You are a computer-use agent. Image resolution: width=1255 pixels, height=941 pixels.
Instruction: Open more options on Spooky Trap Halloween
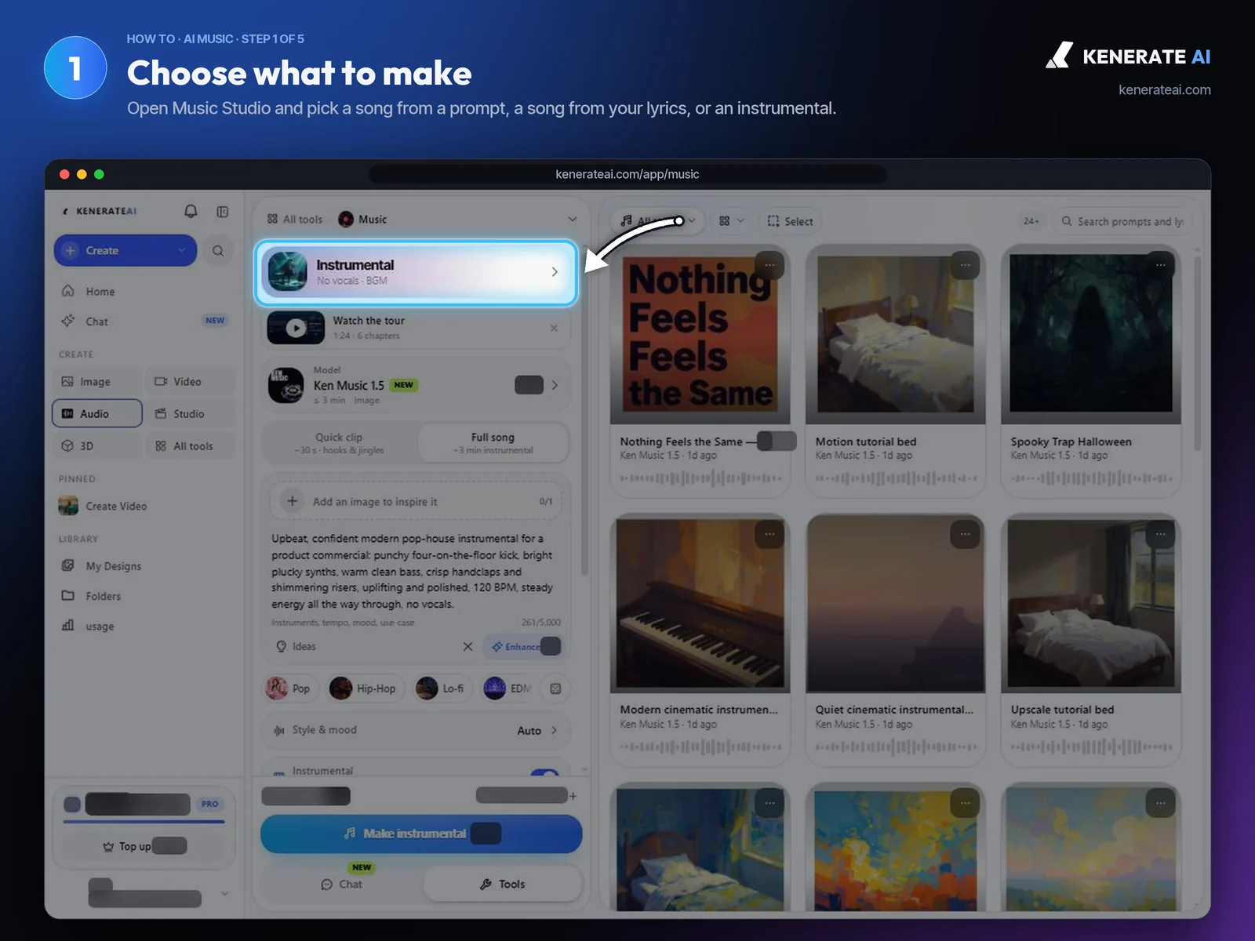click(x=1160, y=265)
